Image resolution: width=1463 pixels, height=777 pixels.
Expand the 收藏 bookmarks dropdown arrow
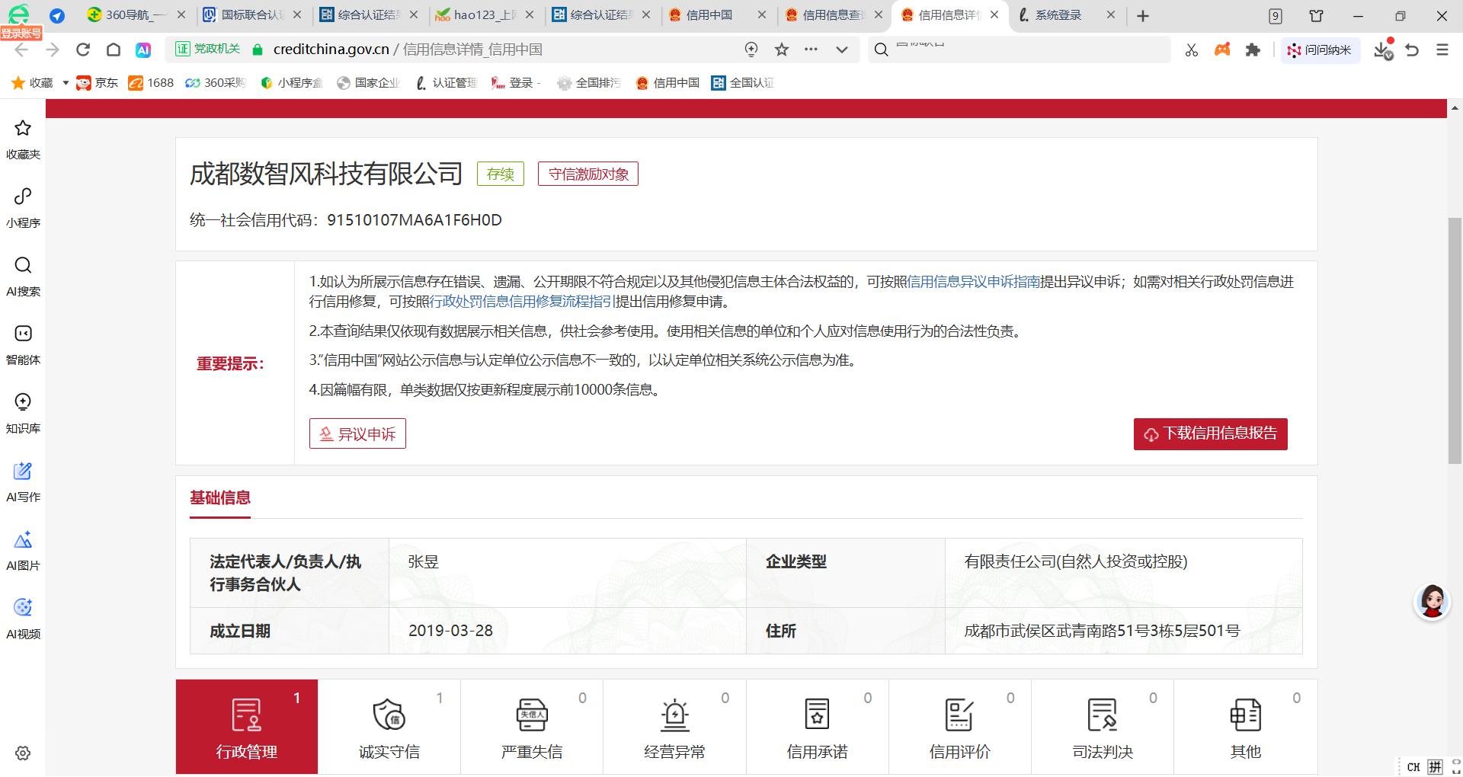[66, 83]
